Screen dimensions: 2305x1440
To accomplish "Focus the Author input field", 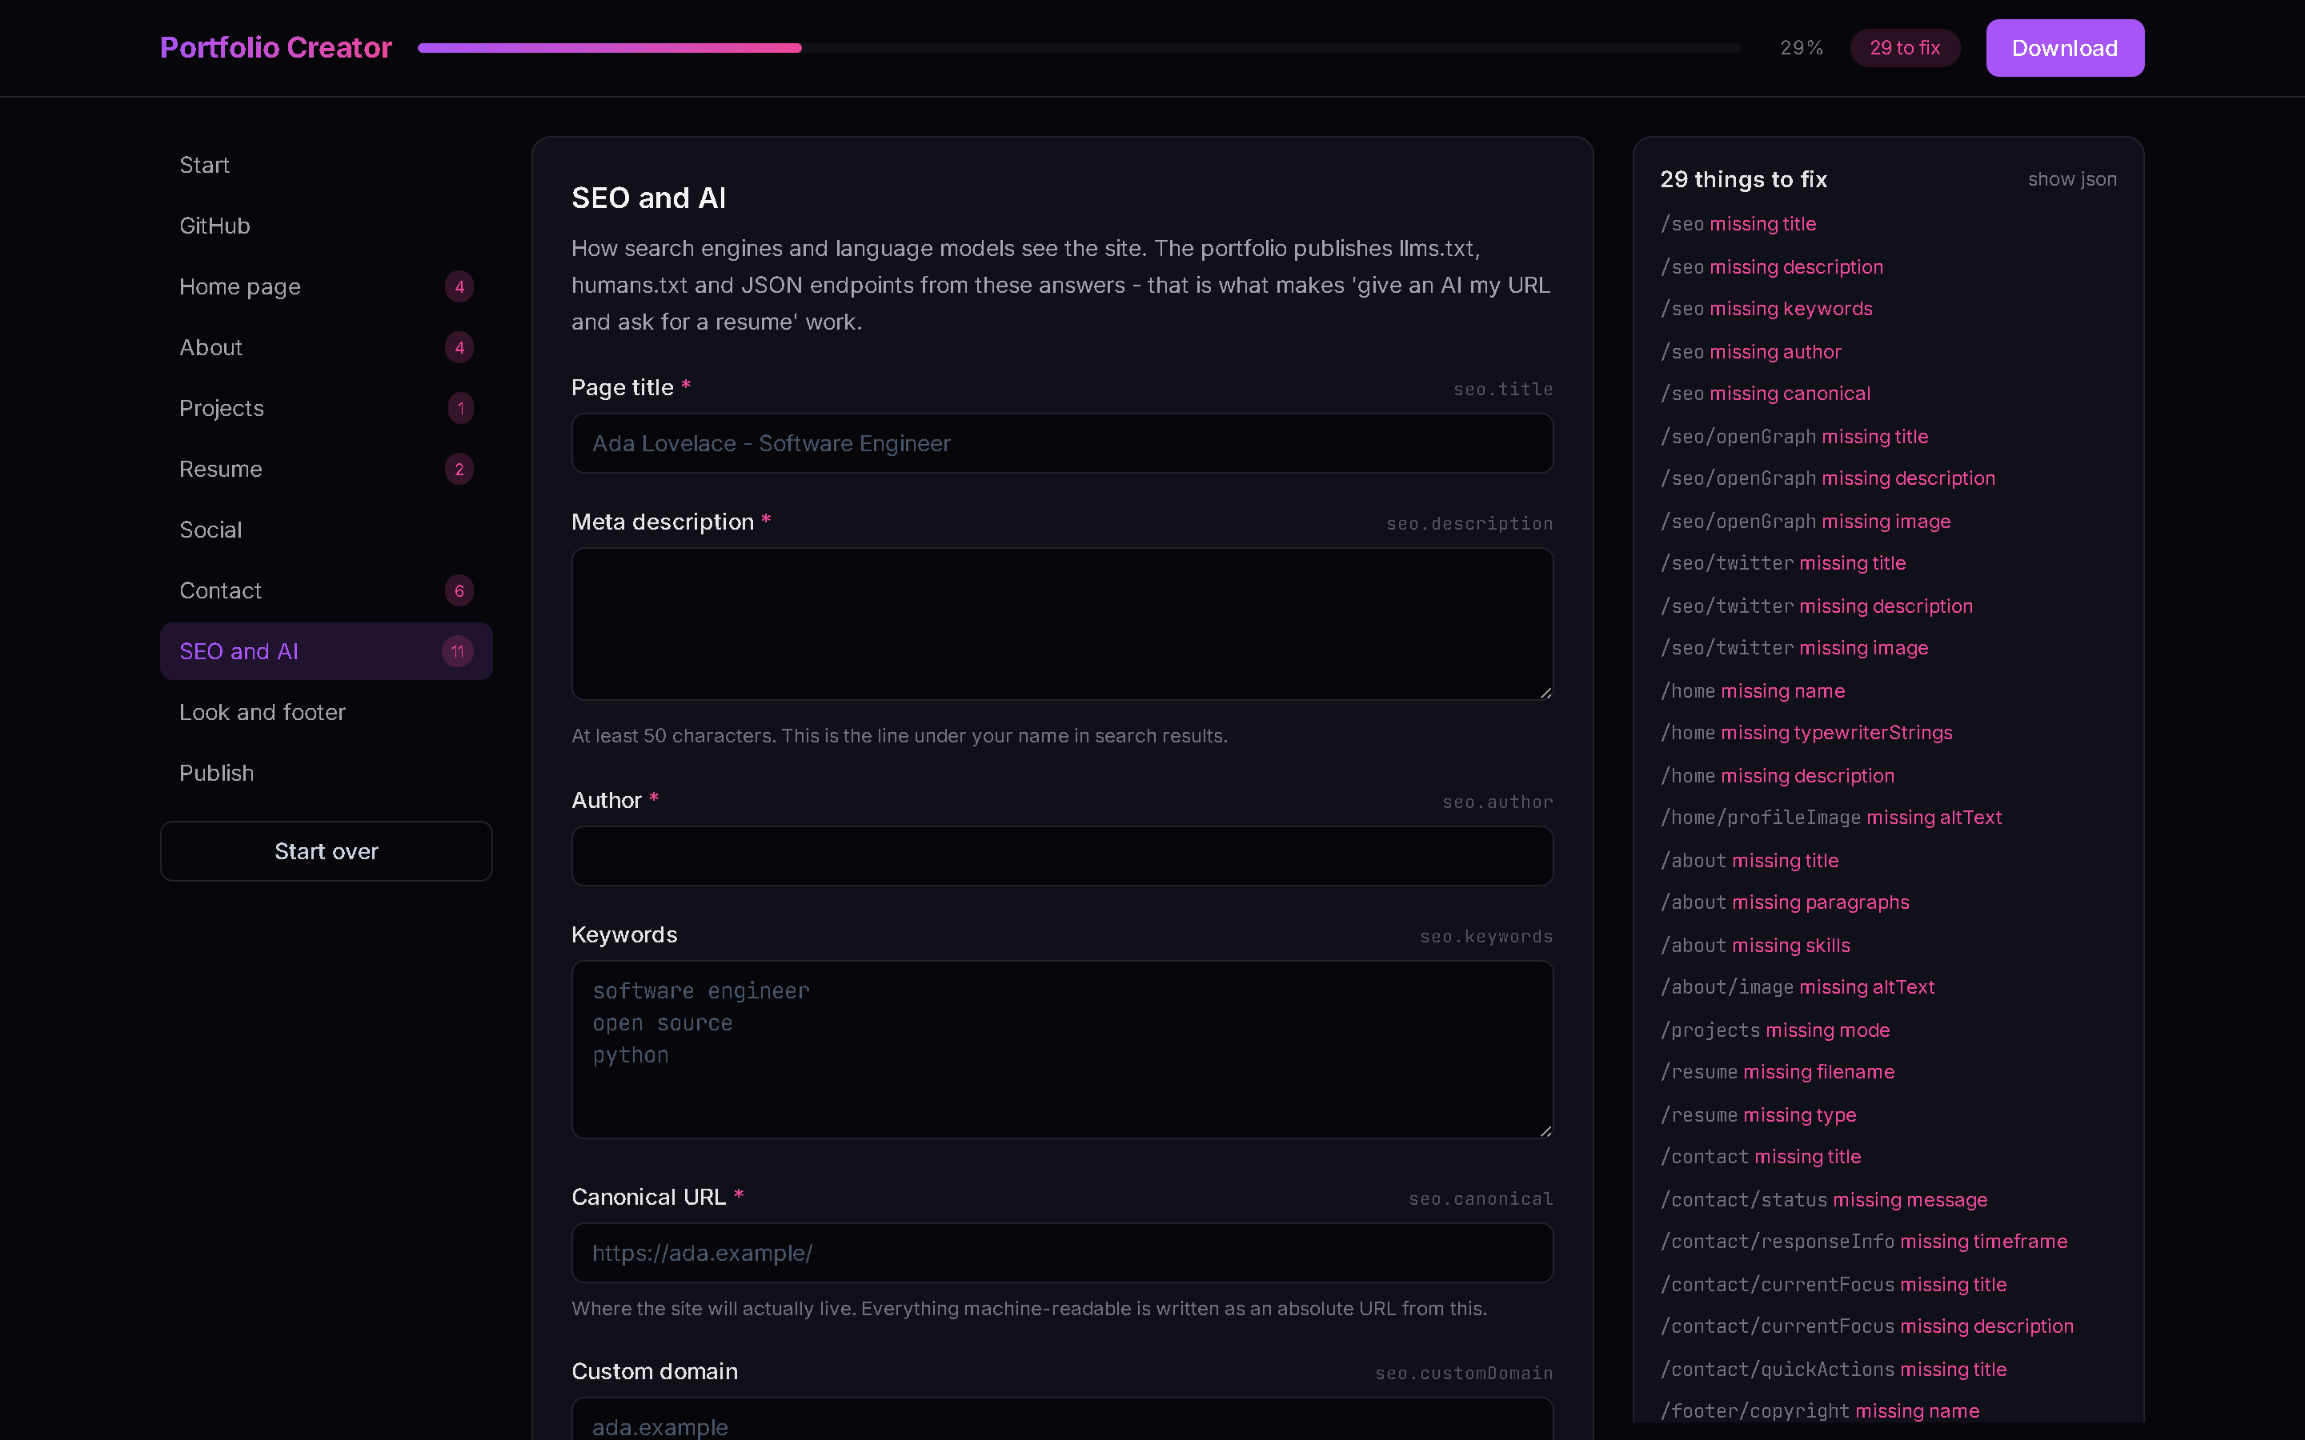I will (x=1062, y=856).
